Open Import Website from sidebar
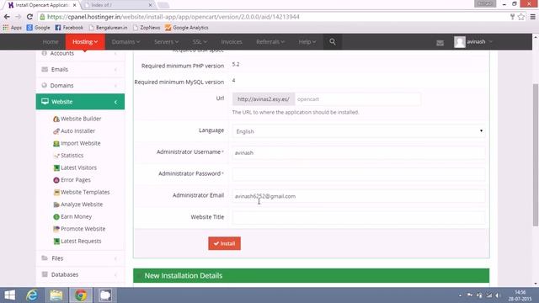The height and width of the screenshot is (303, 539). pos(77,143)
